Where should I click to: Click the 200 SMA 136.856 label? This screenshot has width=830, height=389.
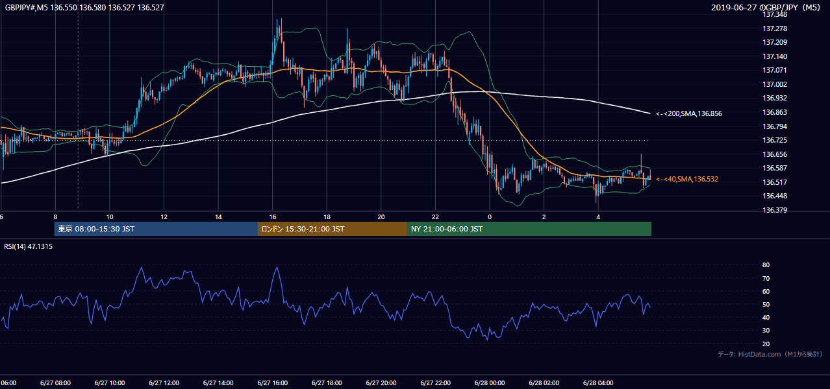click(x=689, y=113)
